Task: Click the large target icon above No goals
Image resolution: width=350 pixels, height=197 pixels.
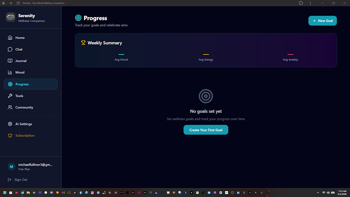Action: pos(206,96)
